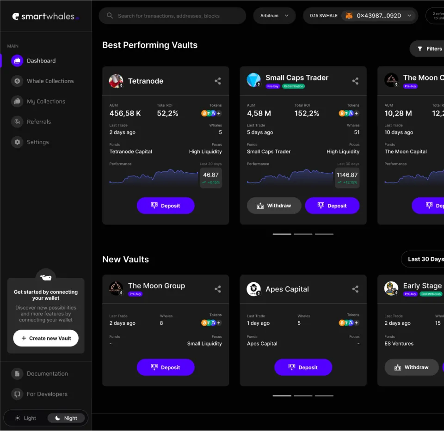Image resolution: width=444 pixels, height=431 pixels.
Task: Share the Tetranode vault
Action: click(x=218, y=81)
